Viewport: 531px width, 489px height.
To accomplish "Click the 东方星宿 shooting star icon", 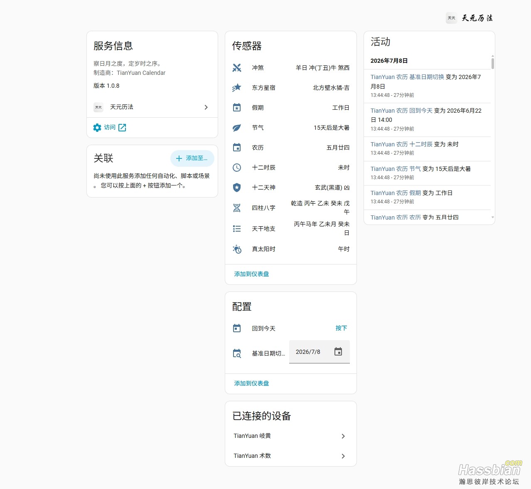I will tap(237, 88).
